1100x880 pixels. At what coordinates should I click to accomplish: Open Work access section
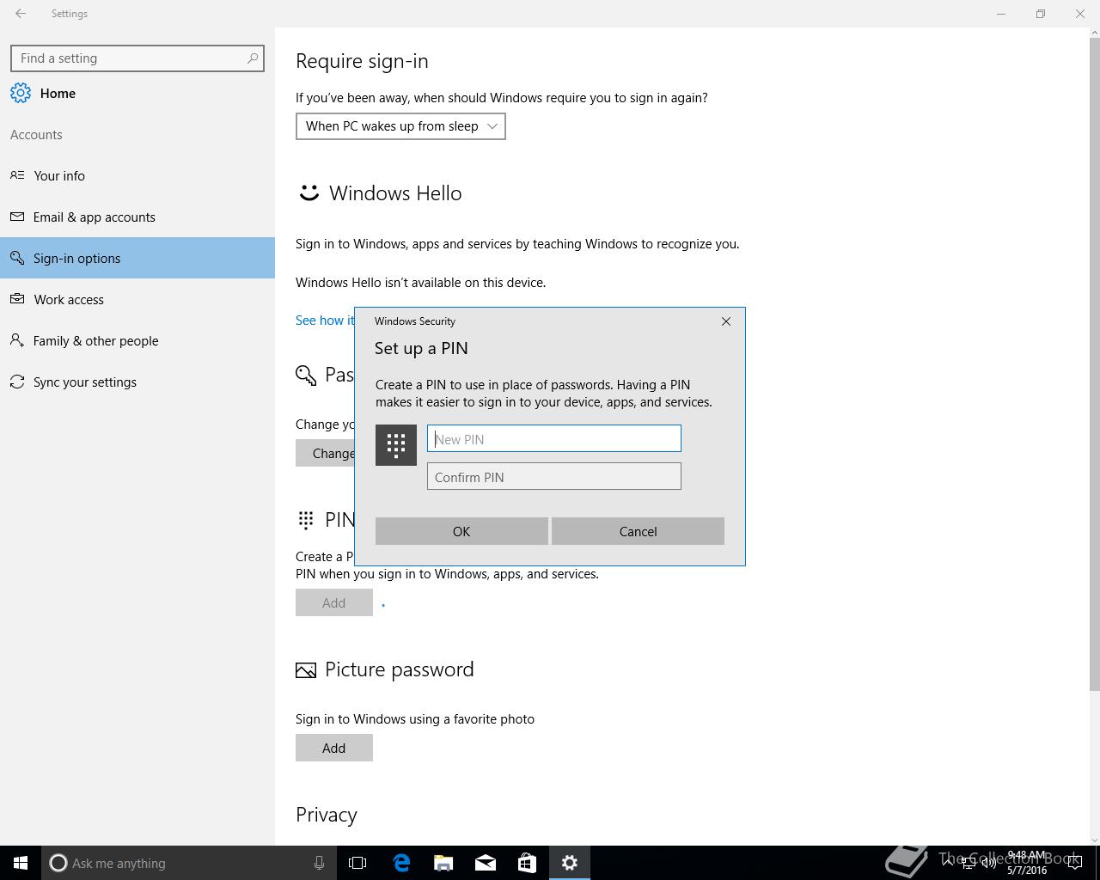pos(137,299)
